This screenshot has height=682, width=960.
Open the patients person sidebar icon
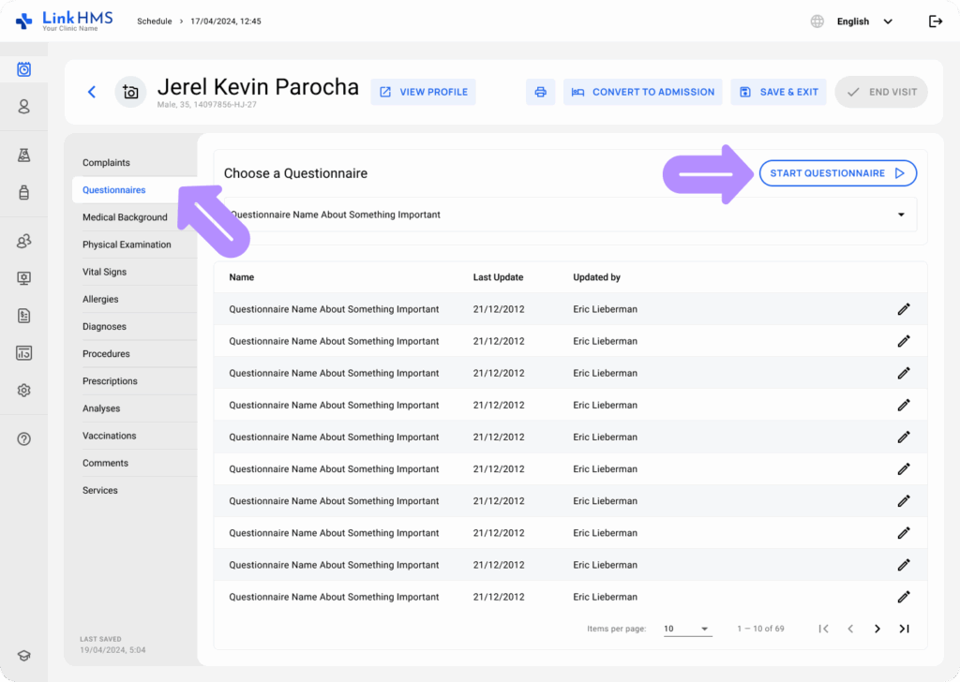pos(24,107)
